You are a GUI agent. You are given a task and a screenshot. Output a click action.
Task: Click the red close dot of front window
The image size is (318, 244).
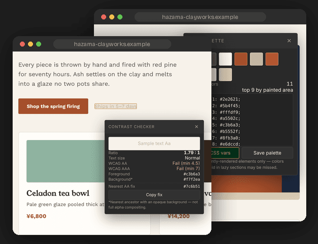click(22, 44)
